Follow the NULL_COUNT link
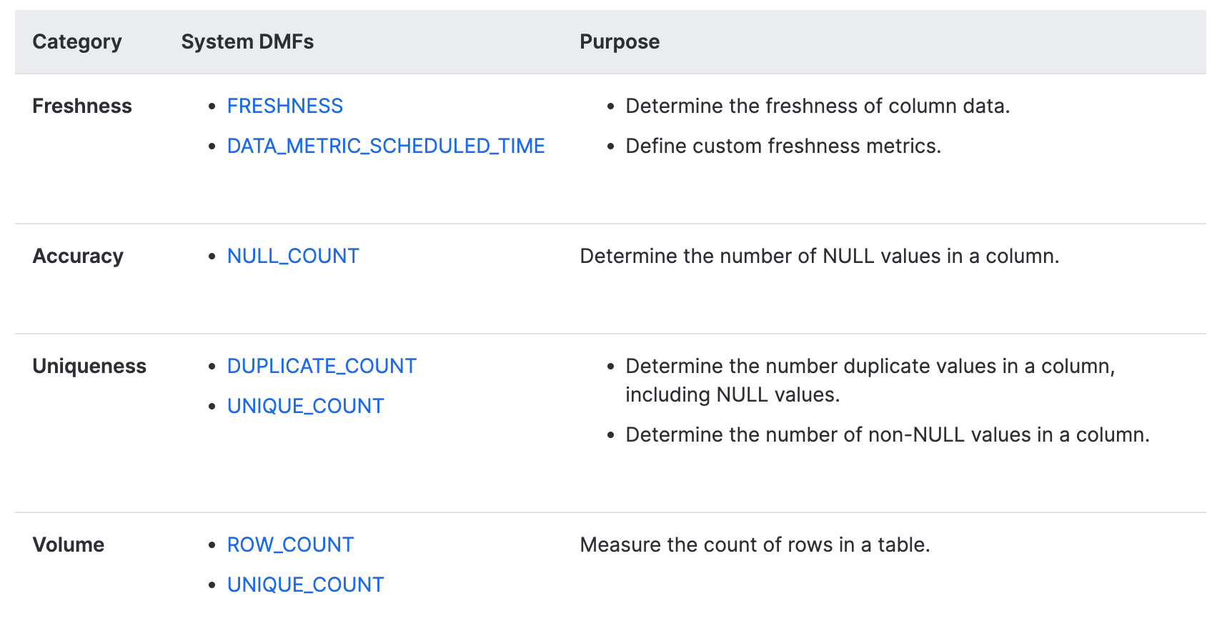 pyautogui.click(x=293, y=256)
